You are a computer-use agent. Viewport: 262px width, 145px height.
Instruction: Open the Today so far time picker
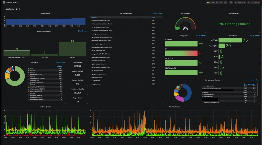tap(240, 3)
